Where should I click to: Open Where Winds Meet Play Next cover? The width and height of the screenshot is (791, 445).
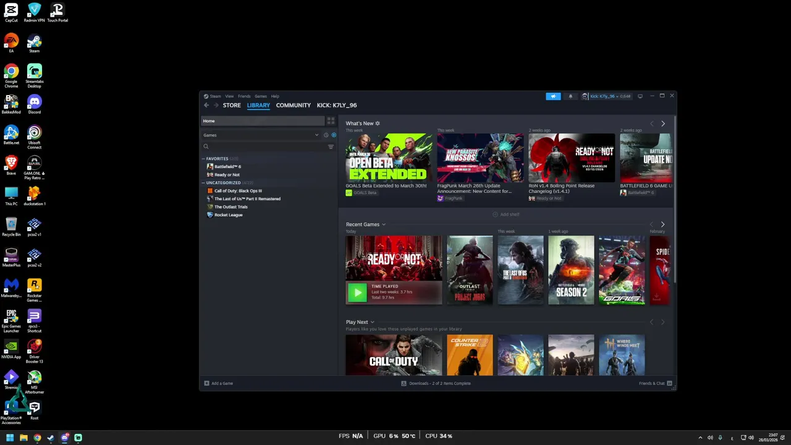coord(622,355)
